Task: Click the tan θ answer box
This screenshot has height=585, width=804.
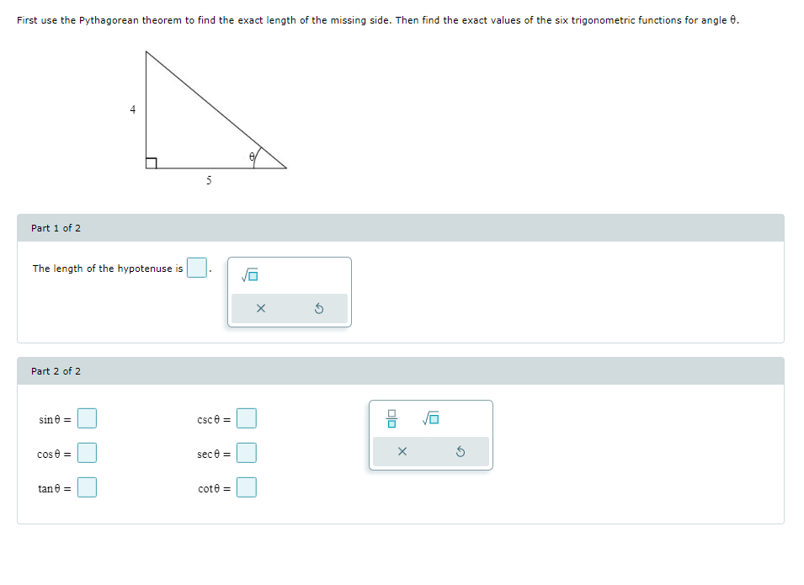Action: pos(87,487)
